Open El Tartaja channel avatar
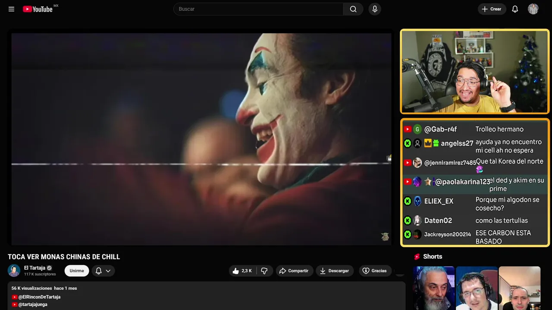Image resolution: width=552 pixels, height=310 pixels. [x=14, y=270]
